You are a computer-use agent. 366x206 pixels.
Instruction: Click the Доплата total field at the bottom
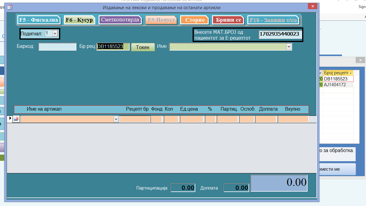[x=236, y=188]
